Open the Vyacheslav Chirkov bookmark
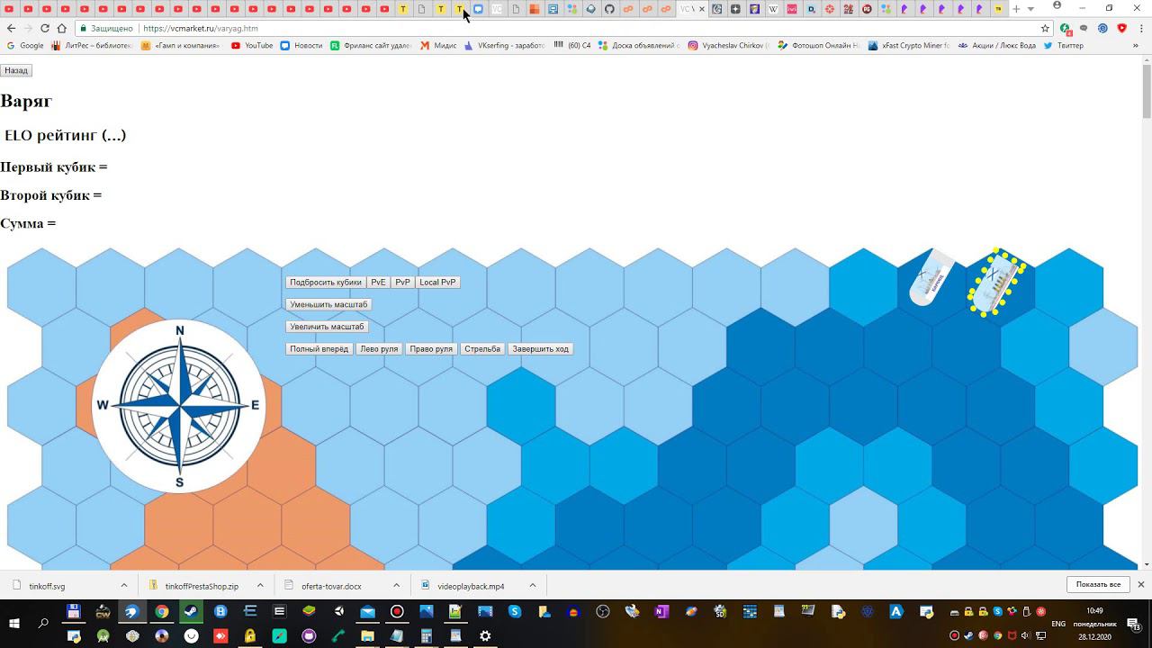The image size is (1152, 648). click(729, 45)
